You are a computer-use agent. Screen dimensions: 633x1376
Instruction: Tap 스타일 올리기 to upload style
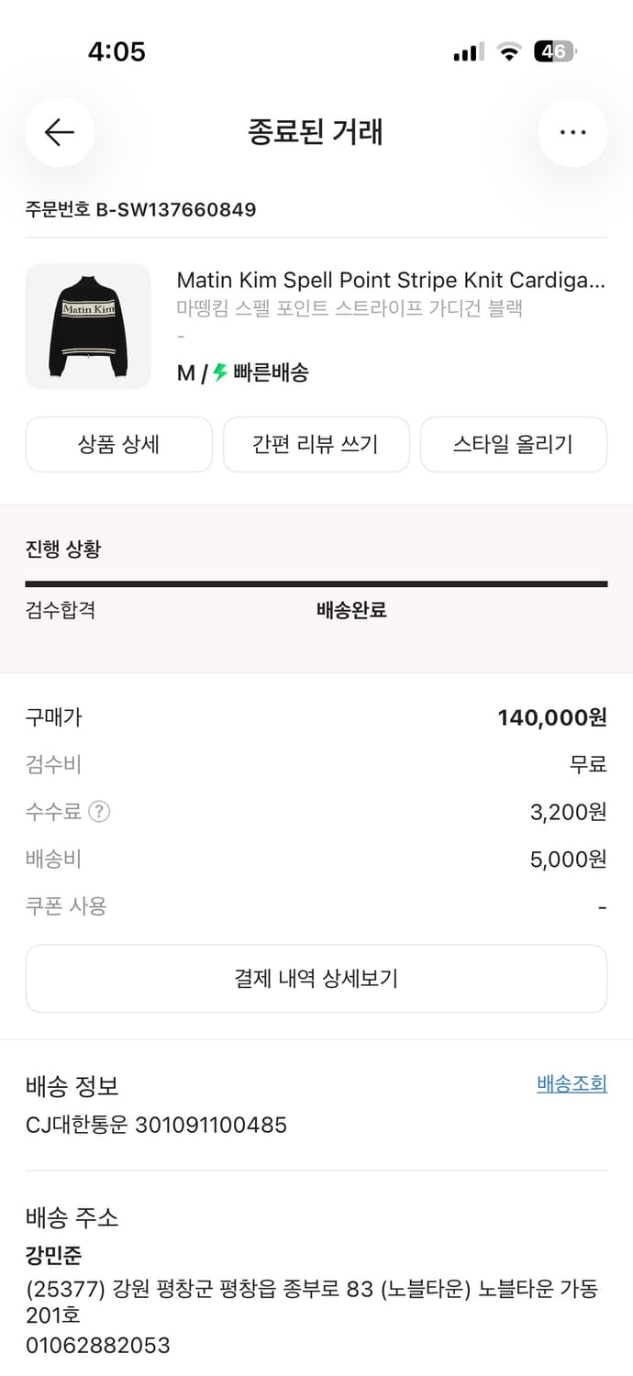[x=514, y=444]
